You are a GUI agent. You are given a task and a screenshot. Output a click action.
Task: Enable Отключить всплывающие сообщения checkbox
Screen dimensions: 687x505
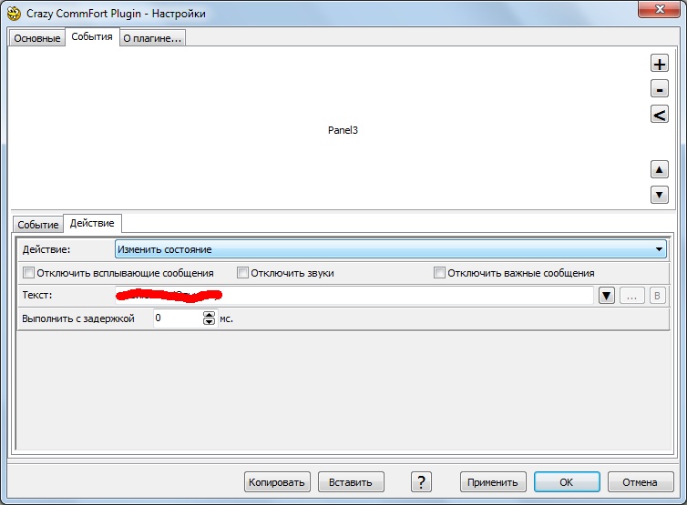[29, 273]
